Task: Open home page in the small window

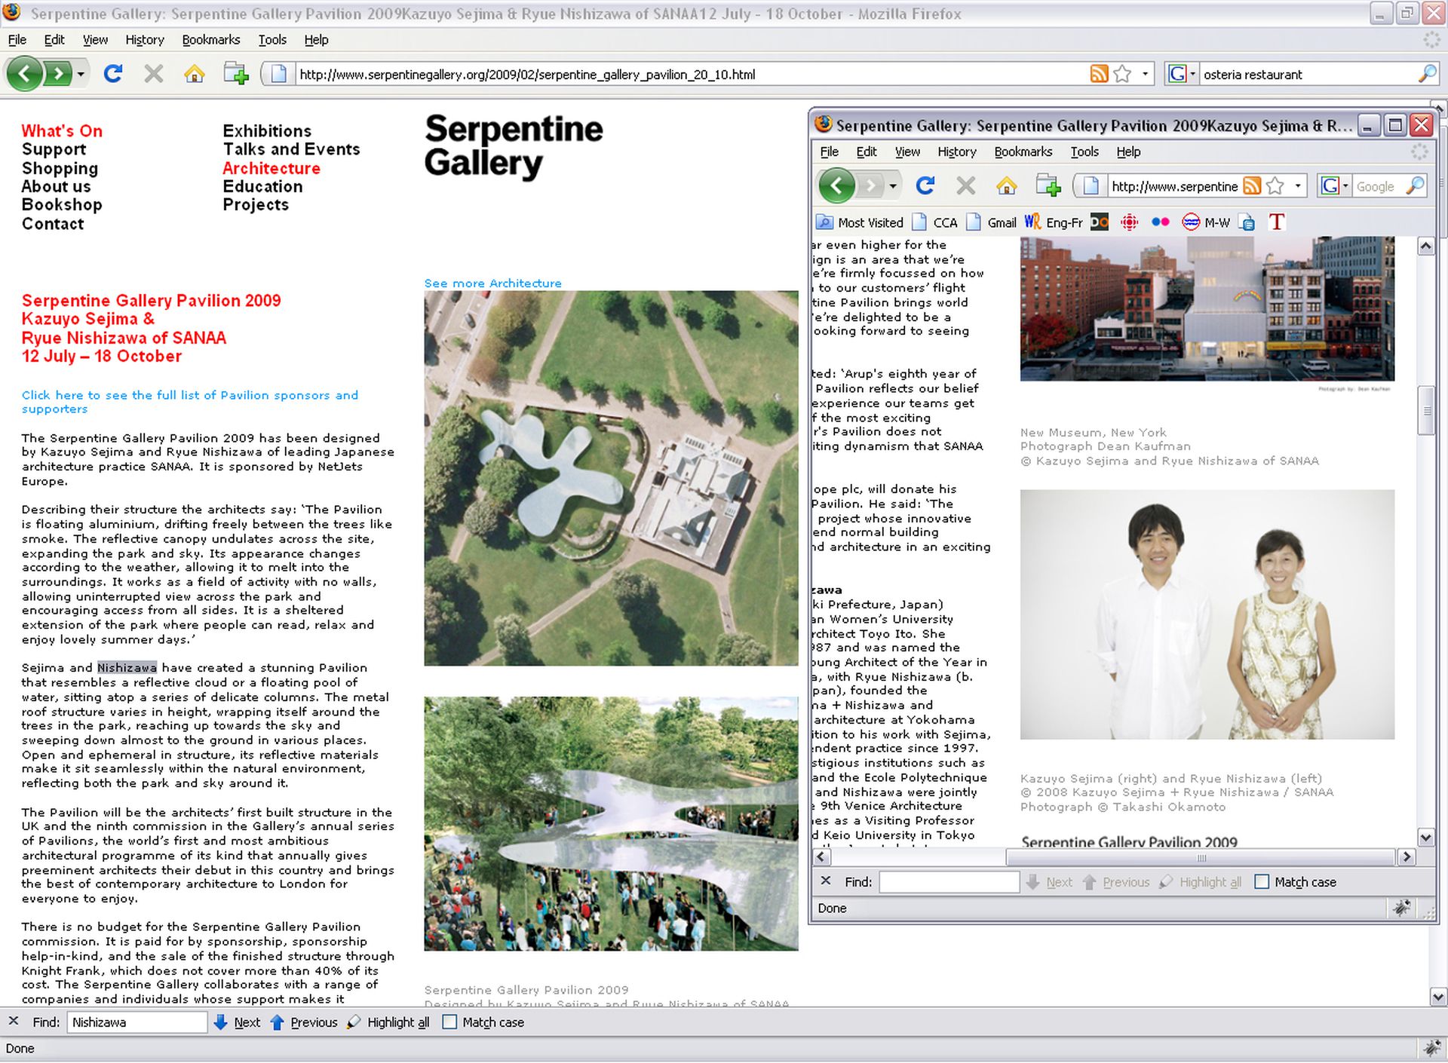Action: [1007, 185]
